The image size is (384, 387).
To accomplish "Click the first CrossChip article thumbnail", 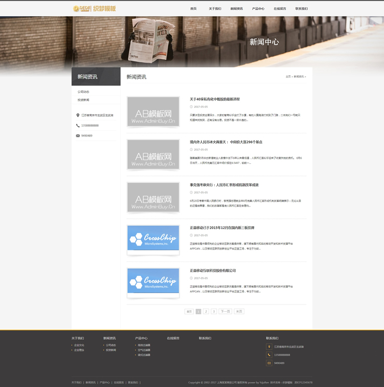I will pos(153,240).
